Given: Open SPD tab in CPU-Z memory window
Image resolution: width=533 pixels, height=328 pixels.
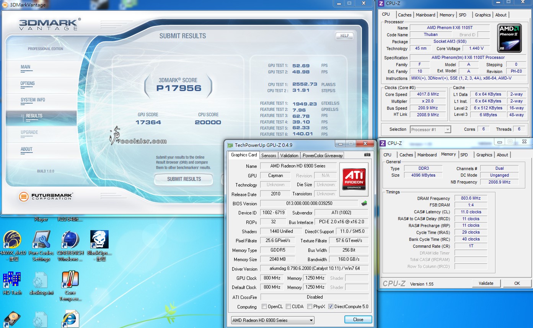Looking at the screenshot, I should (x=464, y=155).
